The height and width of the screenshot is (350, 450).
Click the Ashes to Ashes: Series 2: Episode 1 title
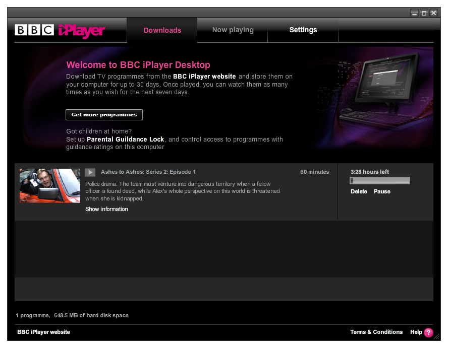(x=148, y=172)
